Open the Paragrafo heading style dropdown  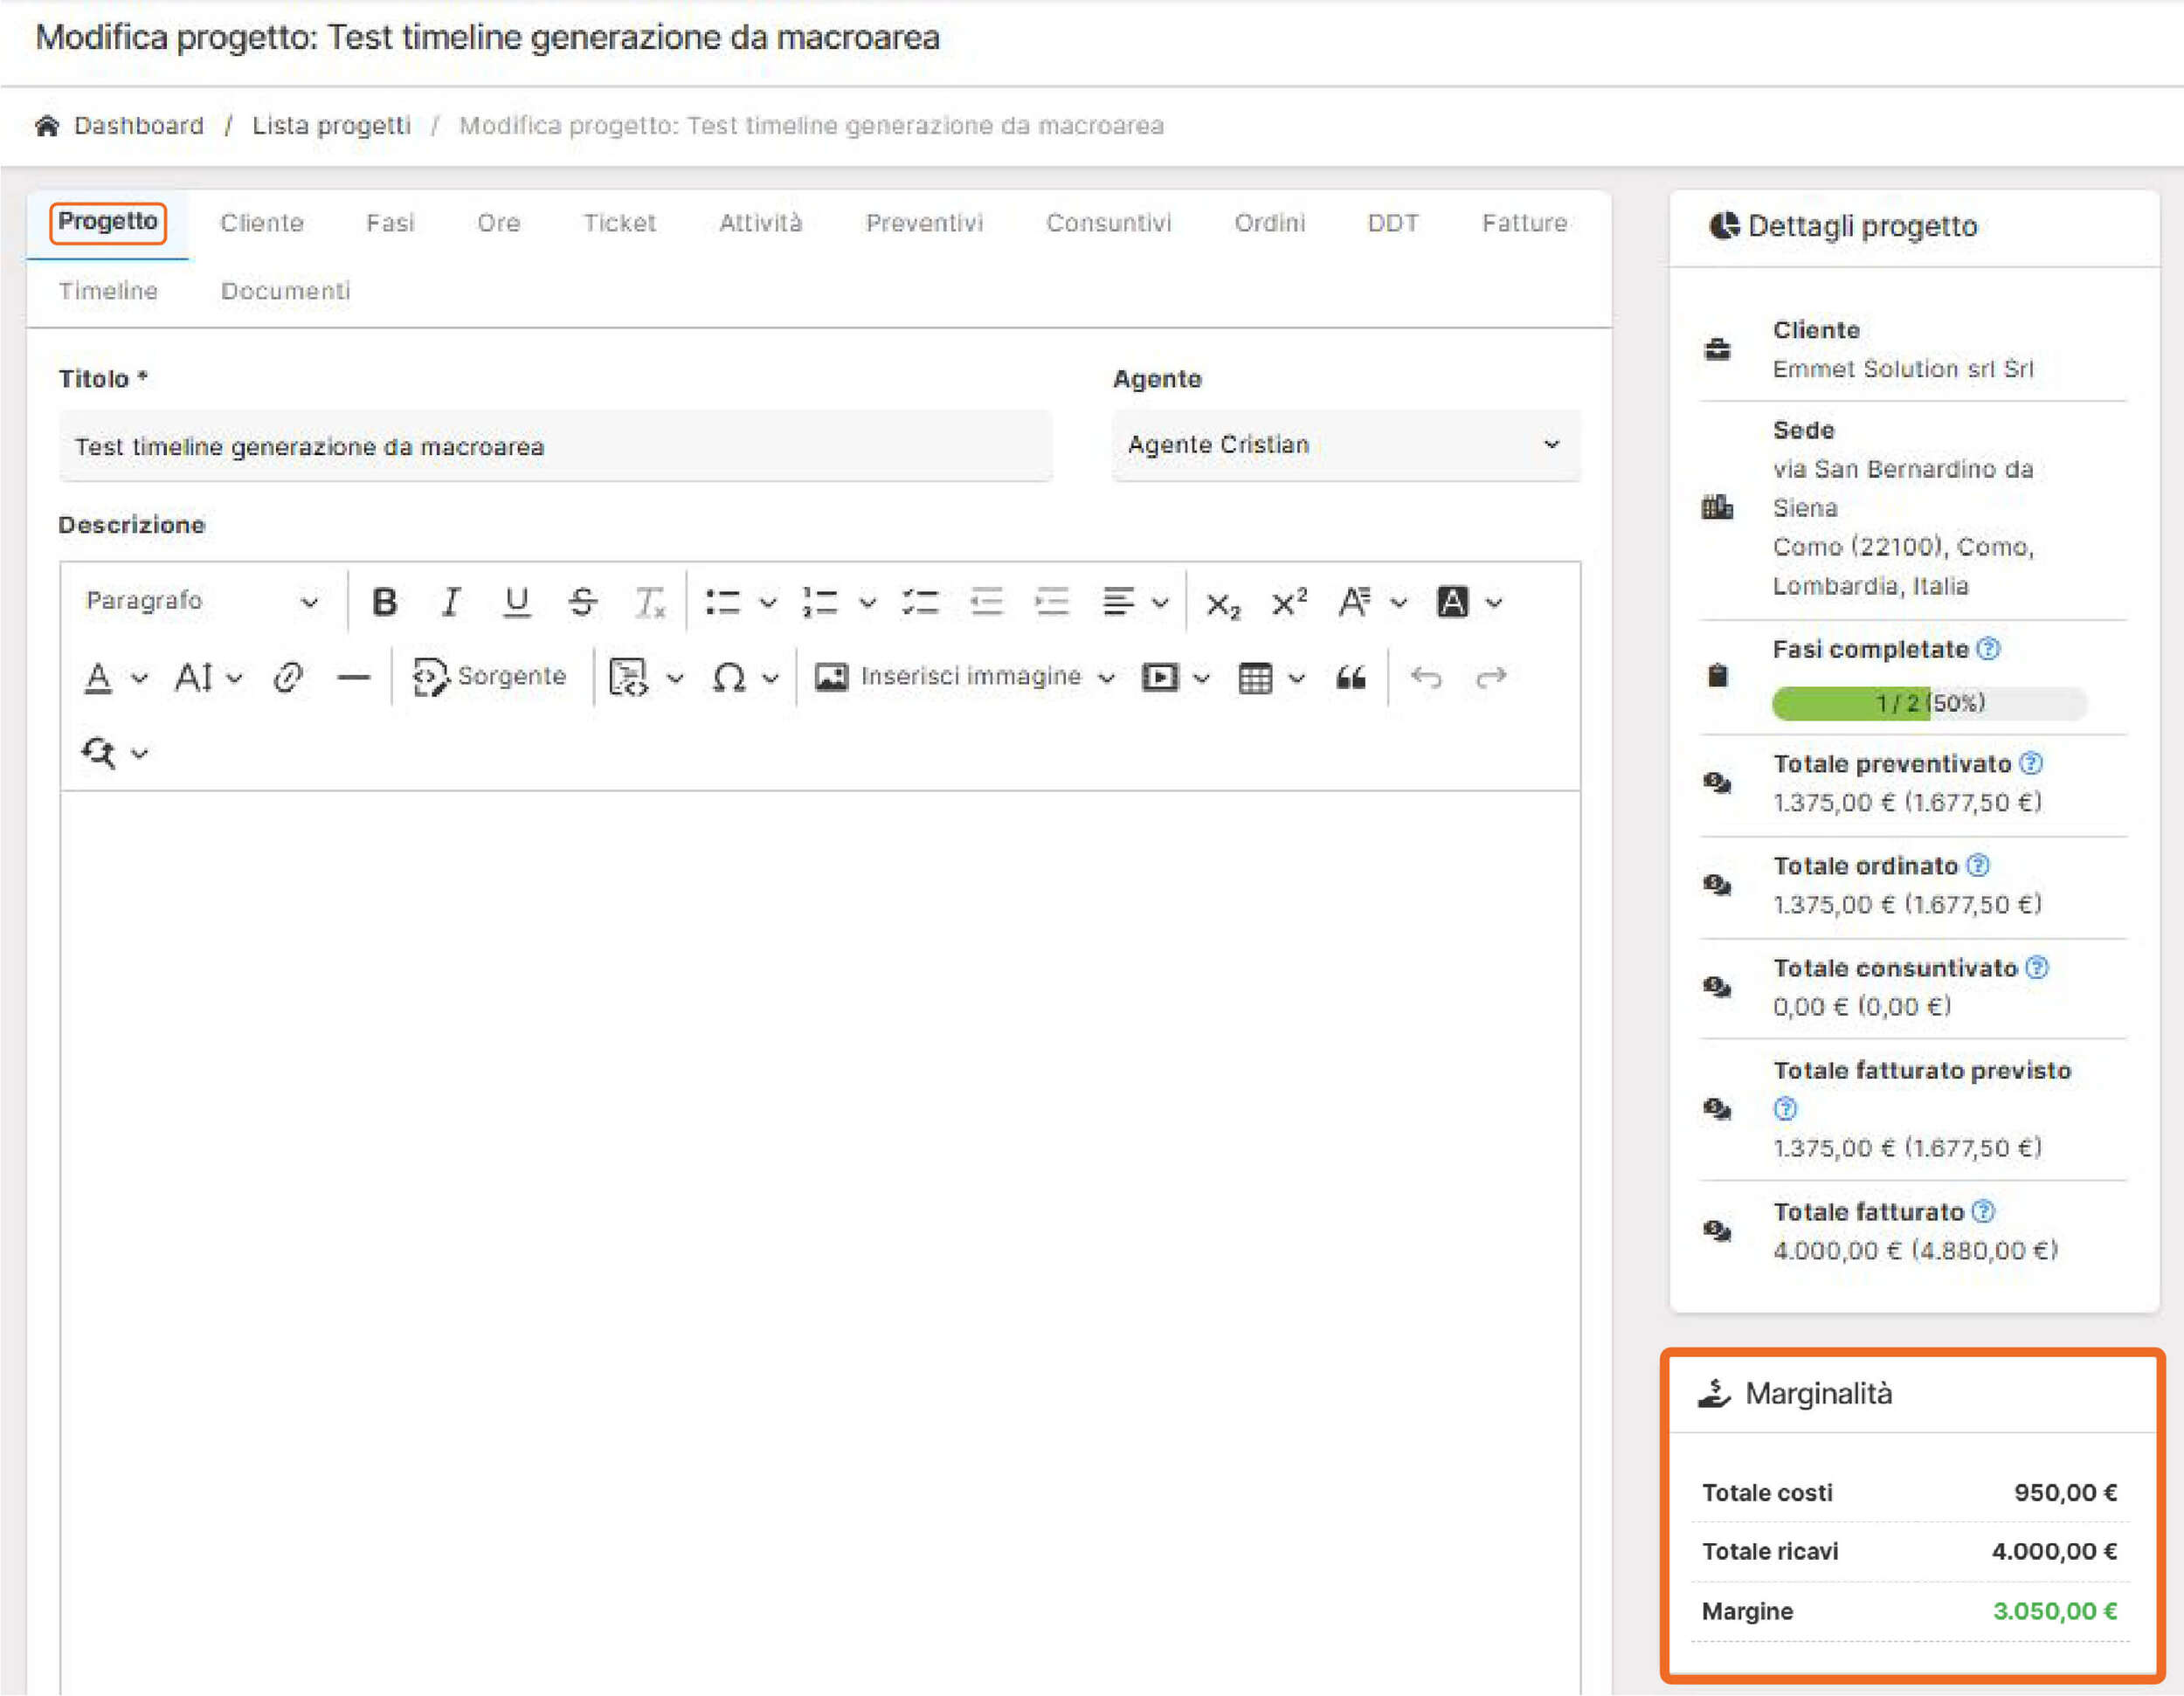pos(200,602)
